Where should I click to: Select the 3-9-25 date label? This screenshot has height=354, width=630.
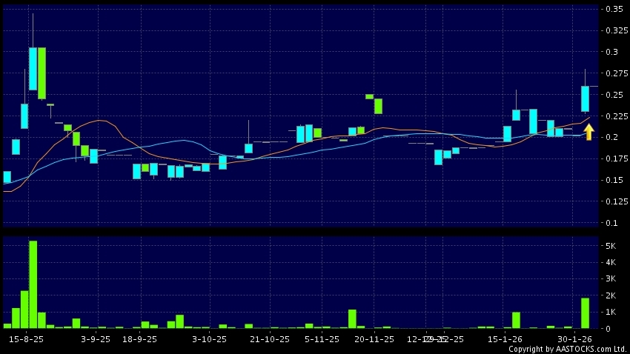click(x=95, y=339)
